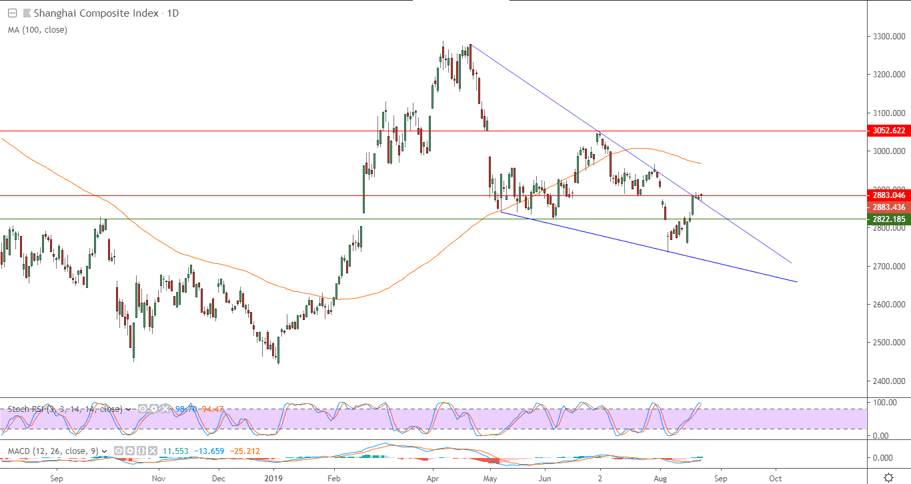Expand the Stoch RSI dropdown chevron
The image size is (911, 484).
tap(128, 409)
